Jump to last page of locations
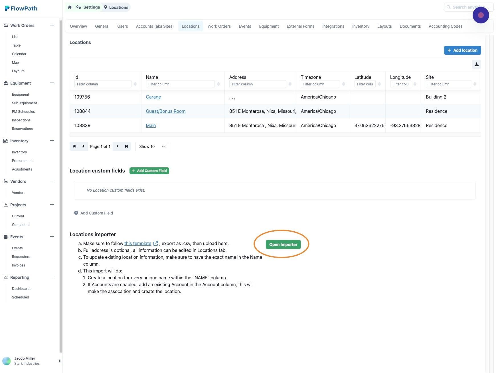The height and width of the screenshot is (373, 496). click(126, 146)
